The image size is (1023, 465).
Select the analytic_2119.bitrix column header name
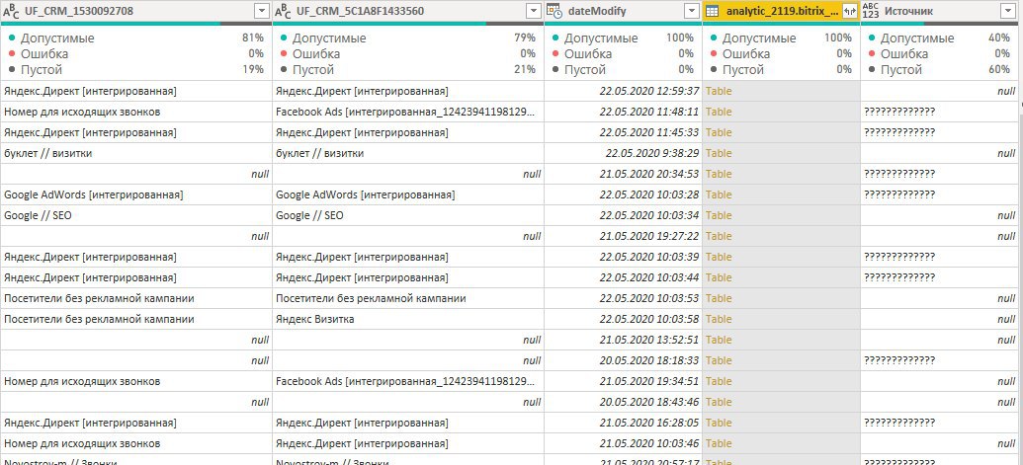[x=782, y=11]
